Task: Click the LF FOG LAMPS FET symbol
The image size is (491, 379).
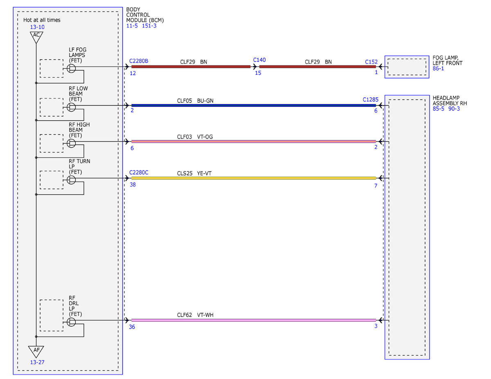Action: point(71,69)
